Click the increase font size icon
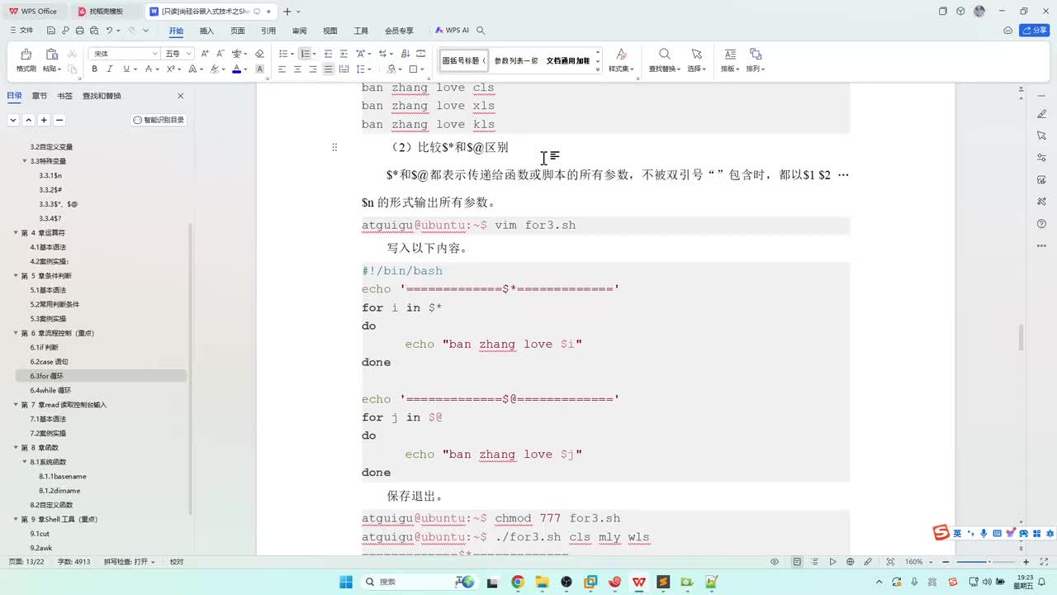The image size is (1057, 595). (x=205, y=54)
